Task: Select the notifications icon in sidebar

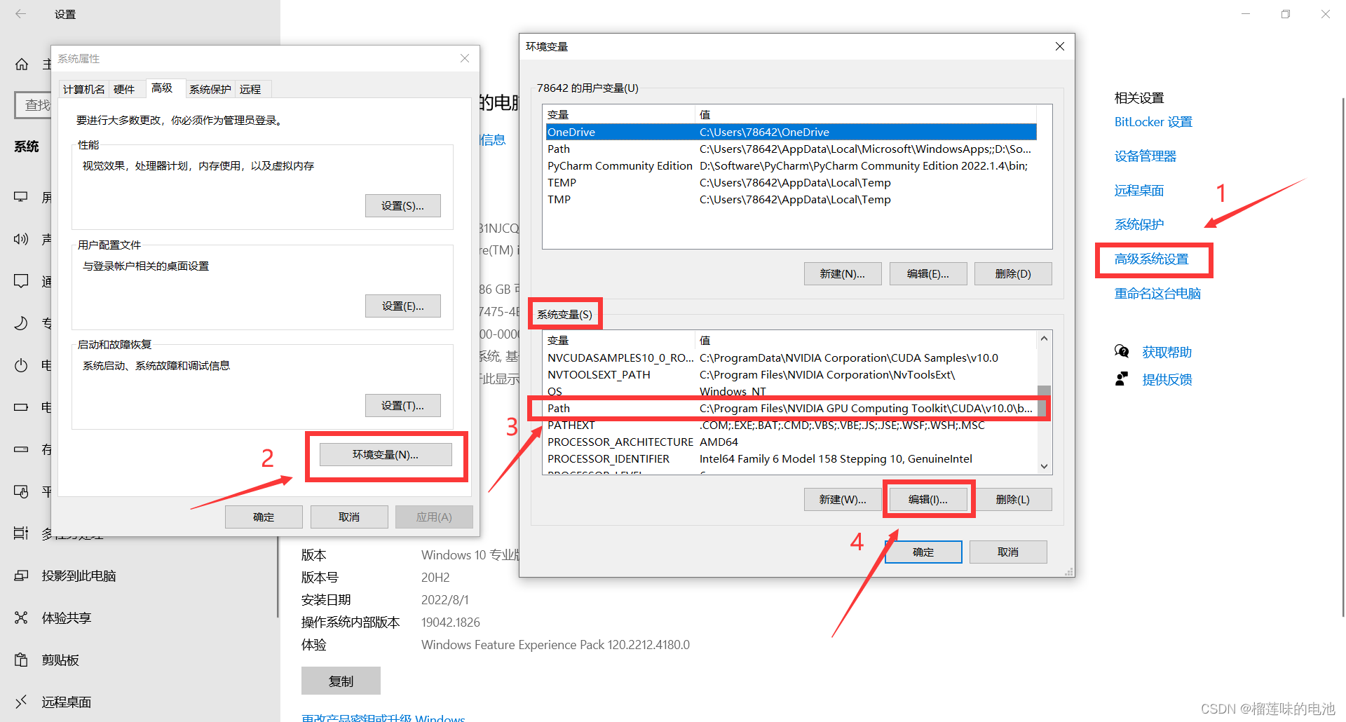Action: 21,281
